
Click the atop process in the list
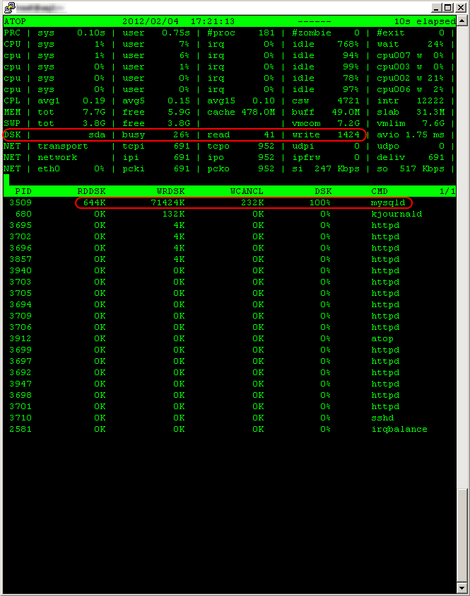(x=382, y=338)
